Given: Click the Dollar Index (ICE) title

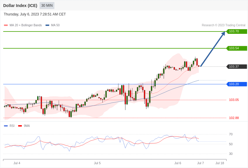Looking at the screenshot, I should [x=20, y=6].
